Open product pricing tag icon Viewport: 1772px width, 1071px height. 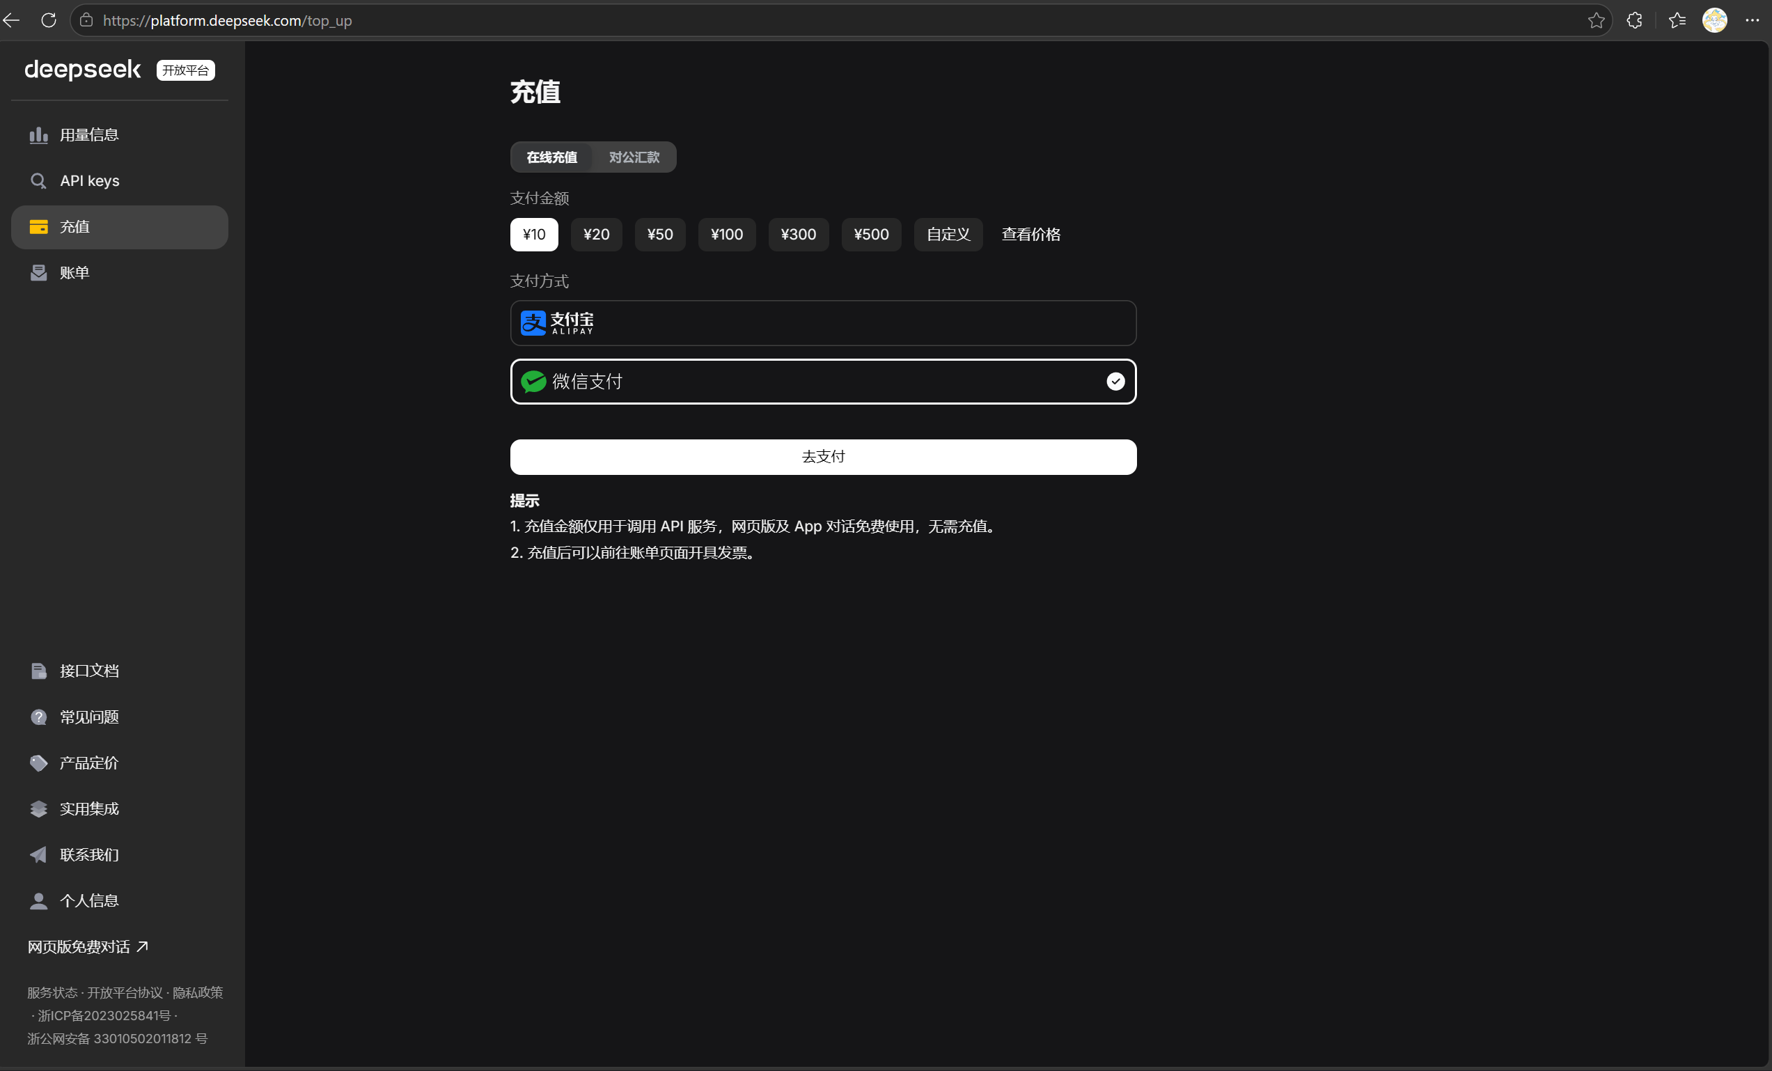pos(38,763)
